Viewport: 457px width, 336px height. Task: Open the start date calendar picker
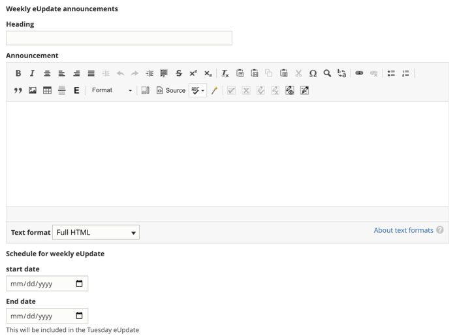79,284
